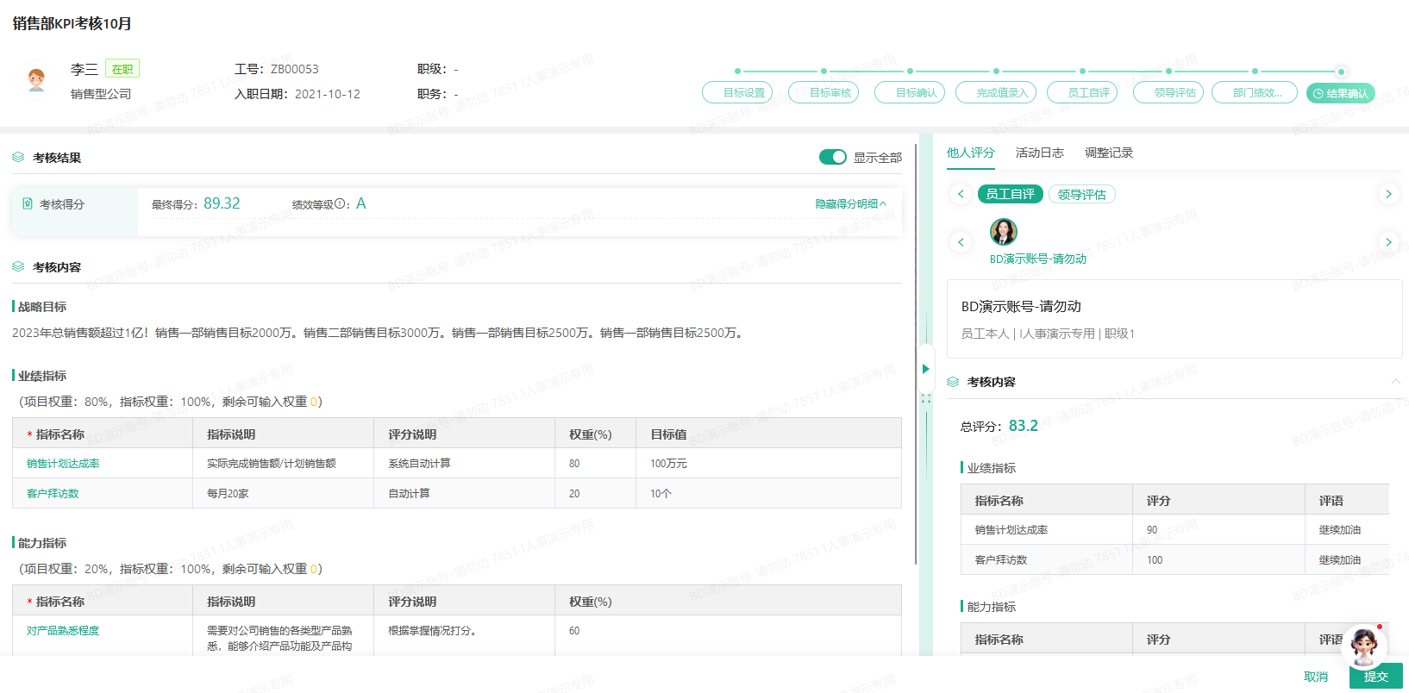This screenshot has width=1409, height=693.
Task: Collapse the right-side 考核内容 section
Action: point(1395,381)
